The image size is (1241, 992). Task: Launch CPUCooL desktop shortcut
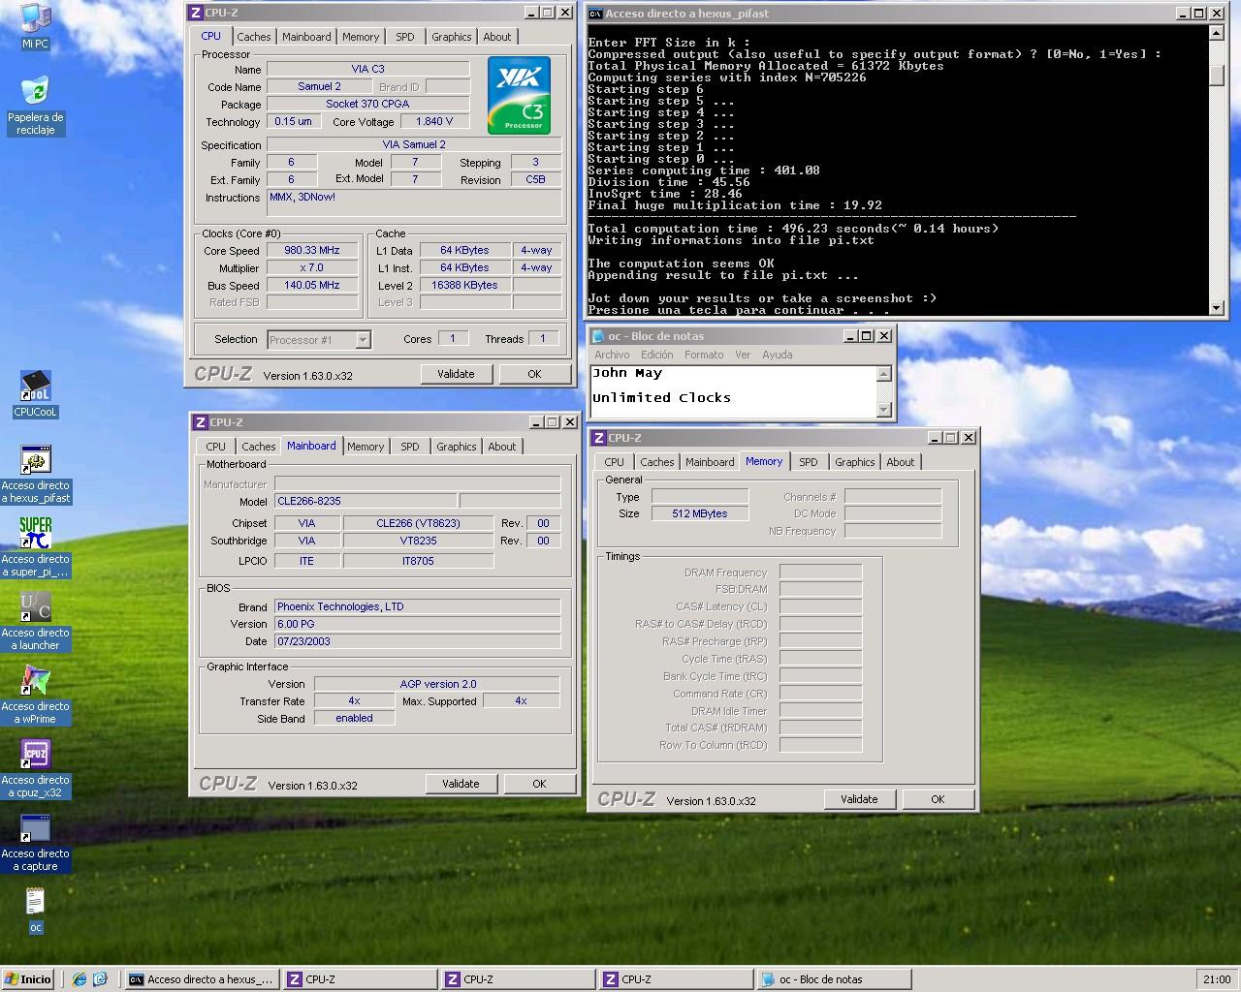pos(36,394)
